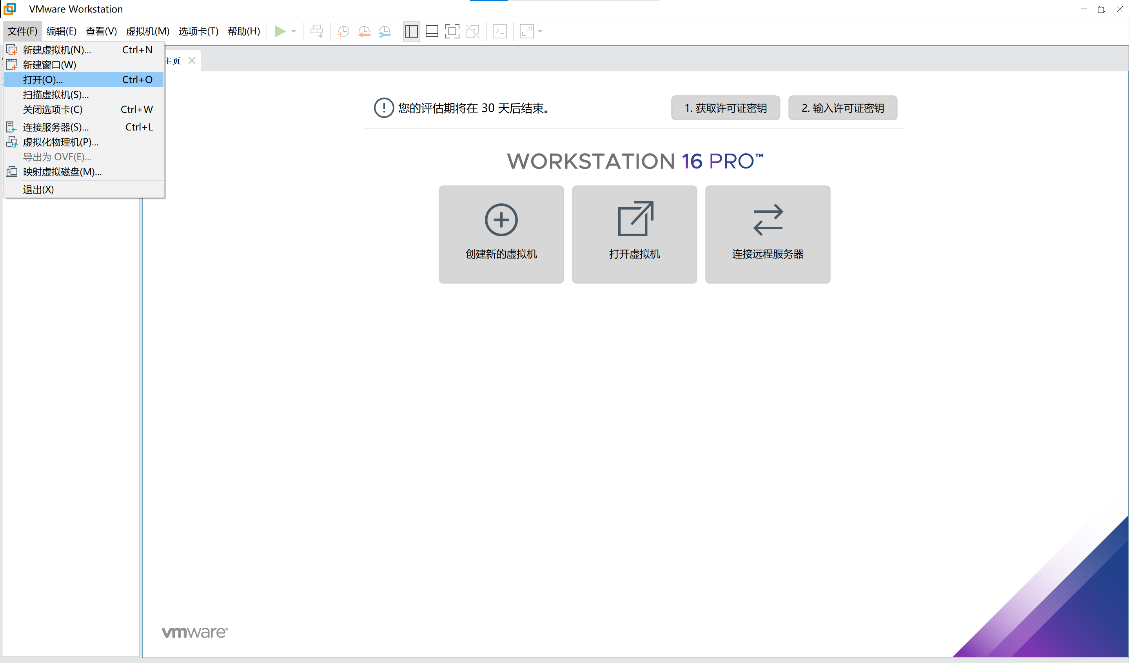Expand the stretch display dropdown arrow

[540, 31]
